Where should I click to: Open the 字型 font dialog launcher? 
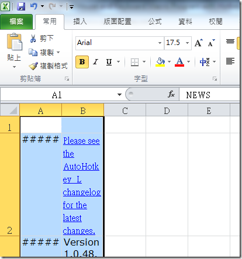[x=215, y=79]
